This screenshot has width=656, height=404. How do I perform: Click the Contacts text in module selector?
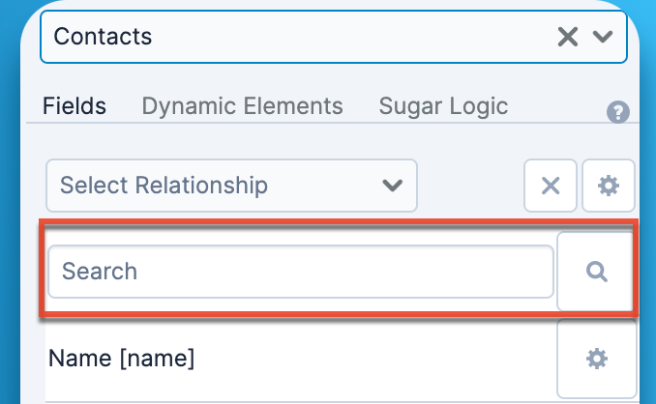(x=103, y=37)
